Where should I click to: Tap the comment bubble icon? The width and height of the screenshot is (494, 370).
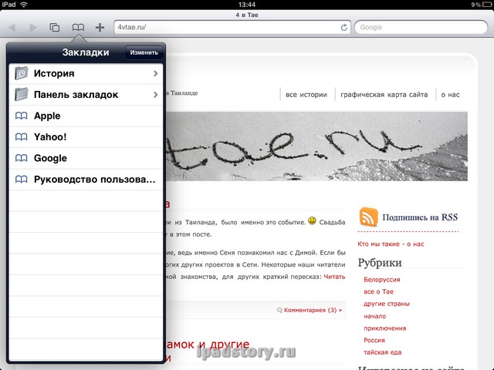click(x=279, y=310)
